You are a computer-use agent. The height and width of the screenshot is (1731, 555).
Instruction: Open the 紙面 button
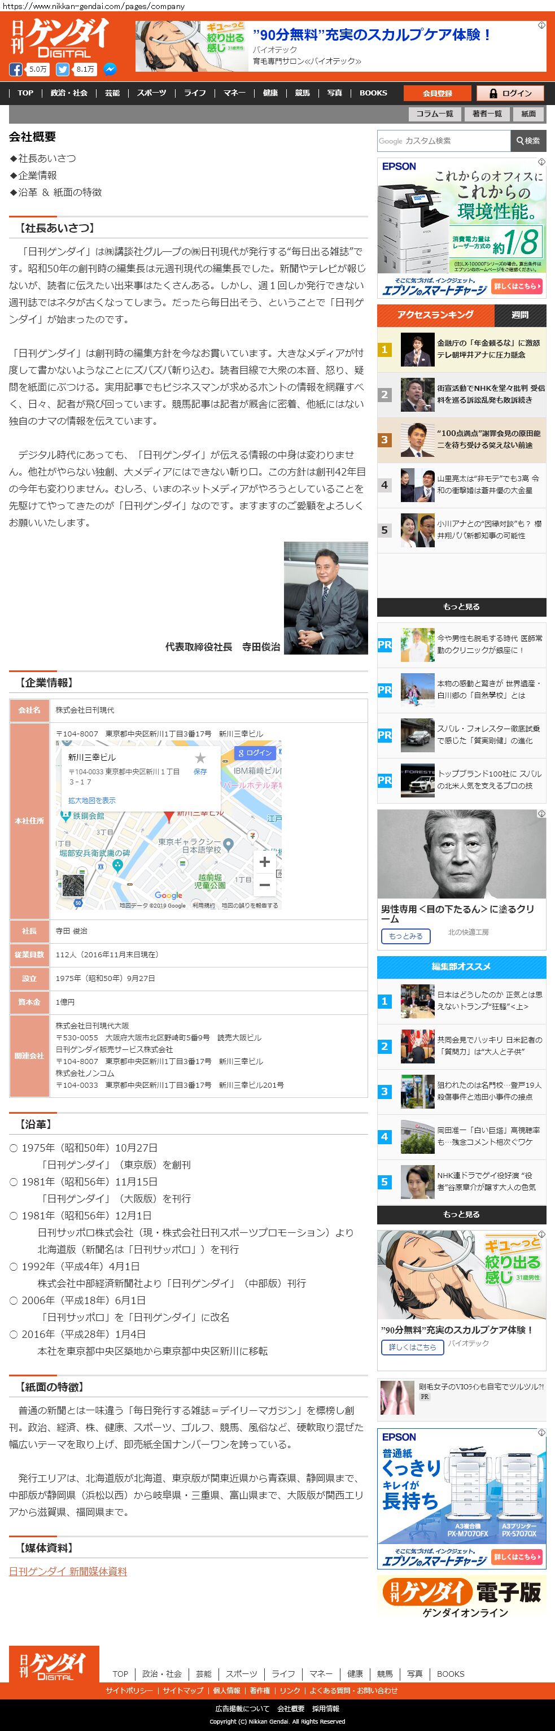[x=529, y=114]
